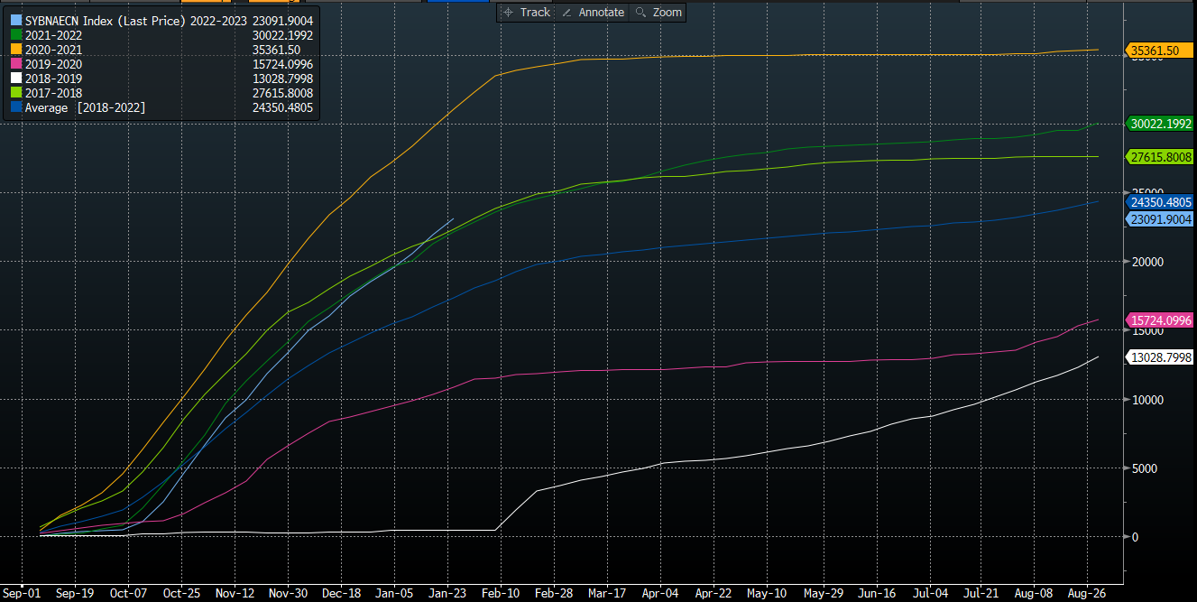
Task: Click the blue 24350.4805 right-axis value tag
Action: [1159, 202]
